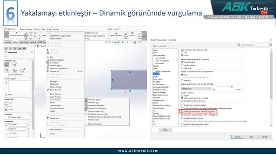Image resolution: width=276 pixels, height=155 pixels.
Task: Select the Sketch Fillet tool
Action: [35, 39]
